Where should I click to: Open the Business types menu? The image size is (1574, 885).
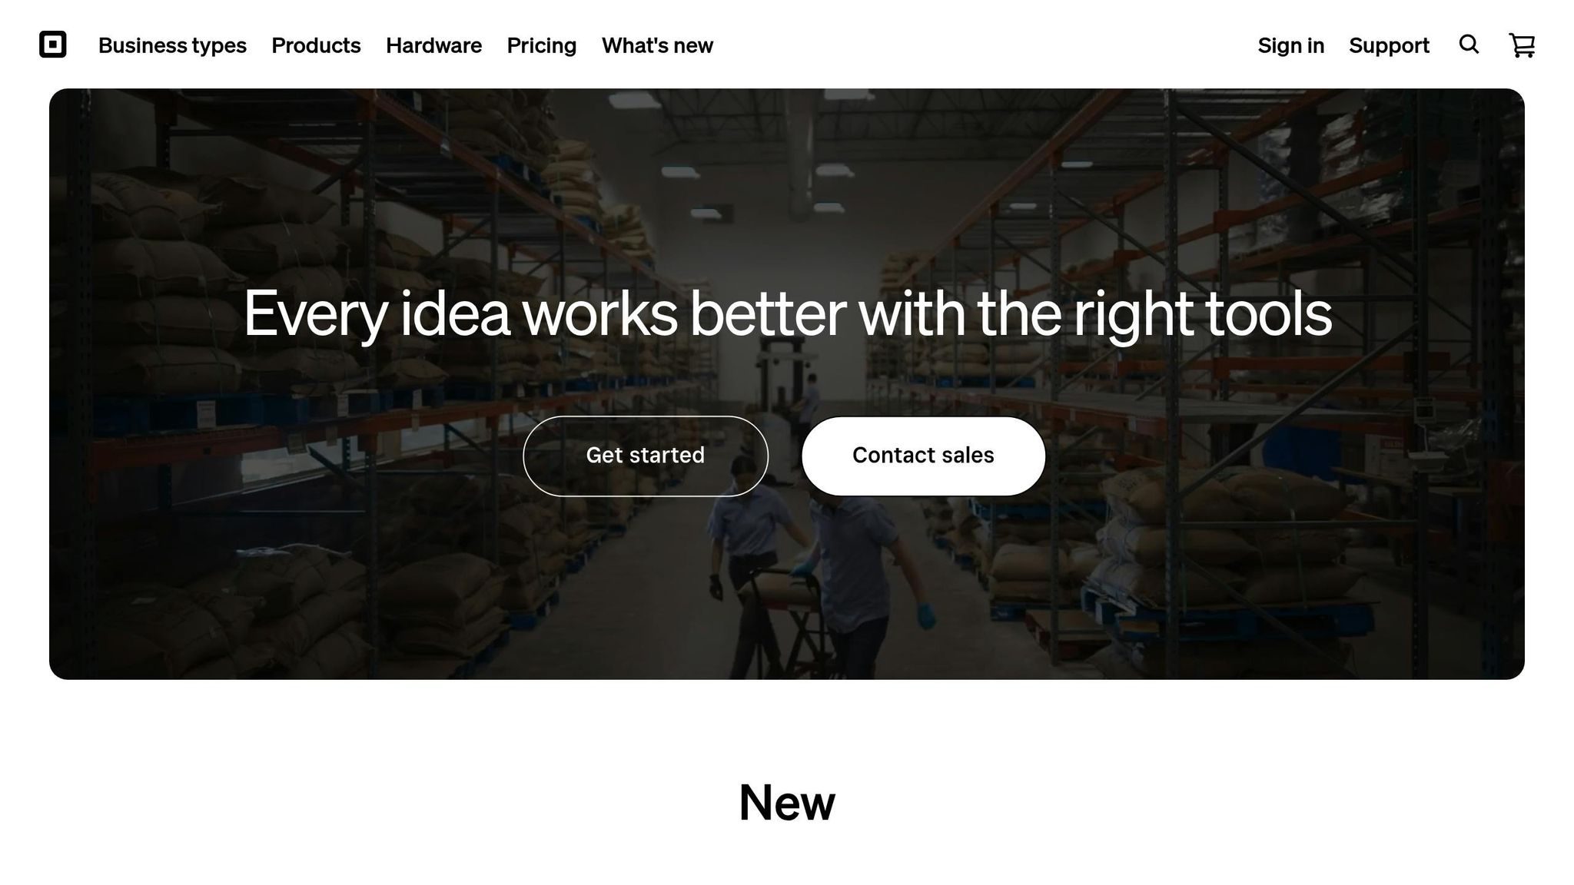172,45
